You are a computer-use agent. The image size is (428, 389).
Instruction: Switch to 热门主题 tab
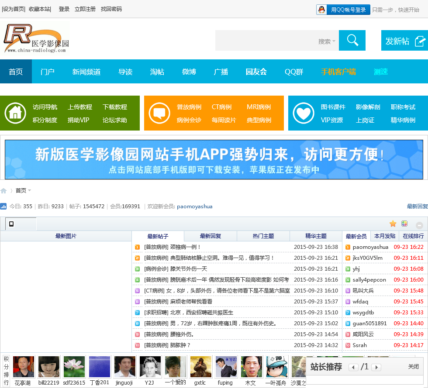[263, 236]
